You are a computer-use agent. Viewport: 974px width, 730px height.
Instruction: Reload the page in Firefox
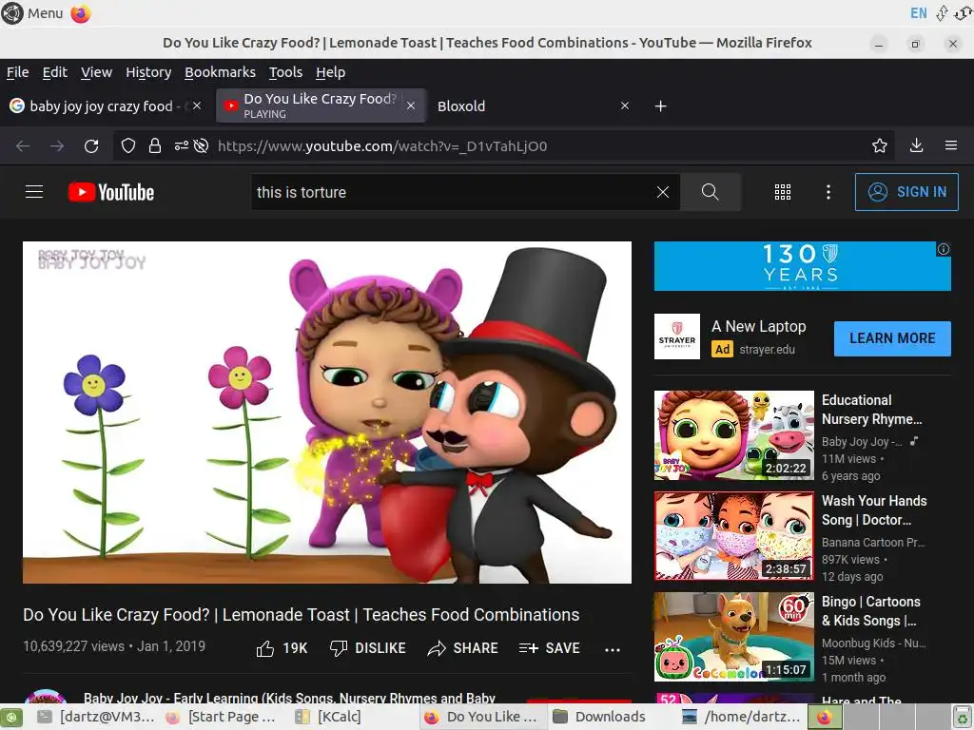[91, 145]
